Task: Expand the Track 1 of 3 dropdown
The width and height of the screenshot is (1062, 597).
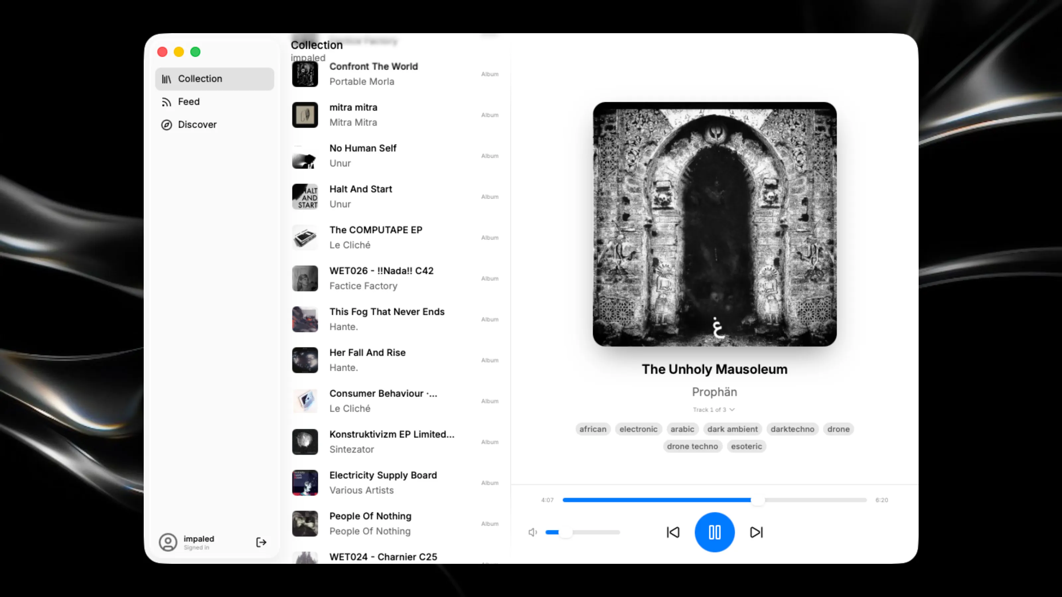Action: tap(714, 410)
